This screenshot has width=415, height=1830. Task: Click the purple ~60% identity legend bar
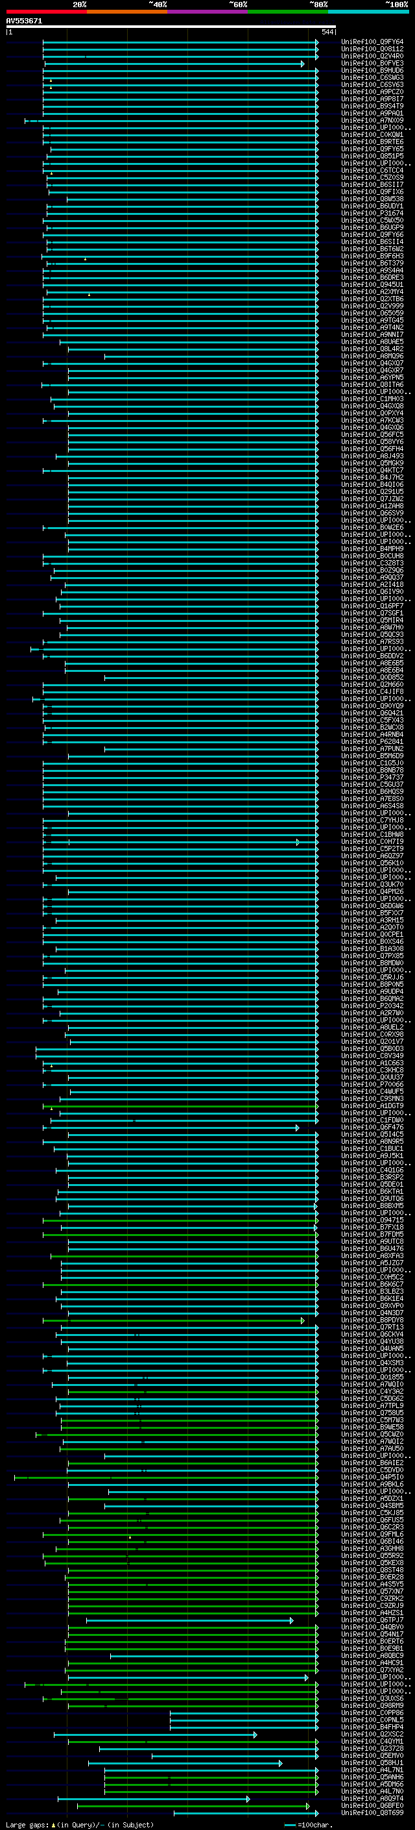tap(208, 12)
